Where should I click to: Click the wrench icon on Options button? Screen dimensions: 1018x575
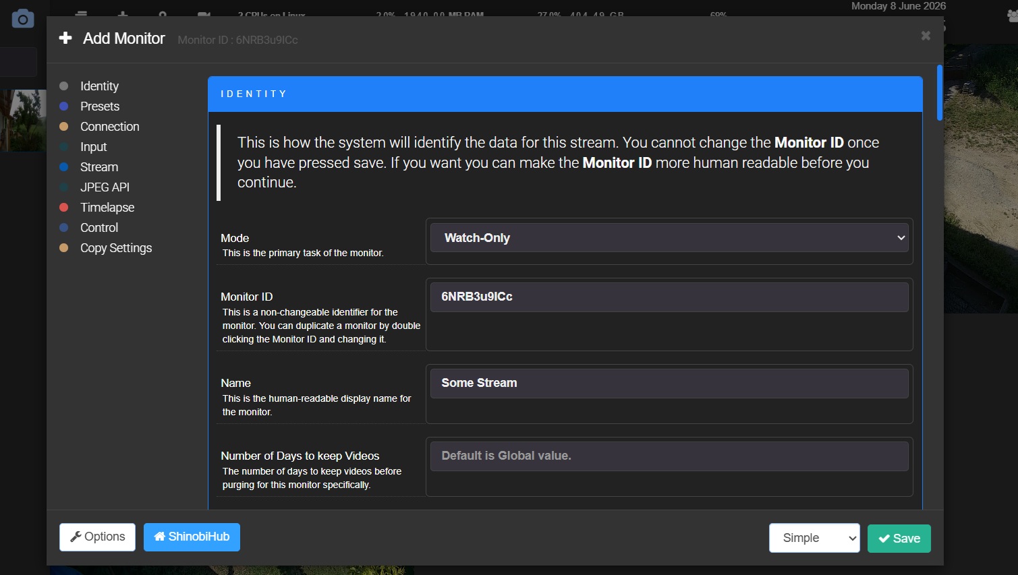76,537
